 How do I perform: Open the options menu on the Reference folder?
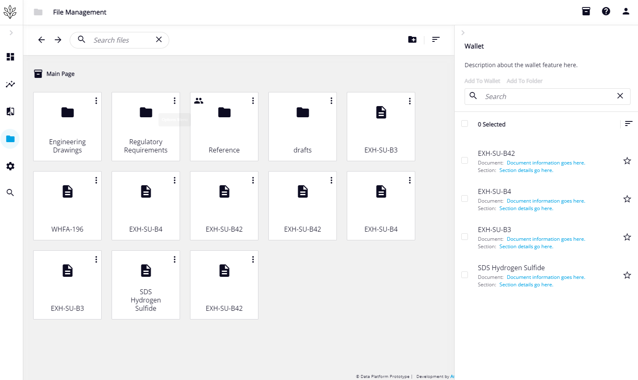point(253,100)
